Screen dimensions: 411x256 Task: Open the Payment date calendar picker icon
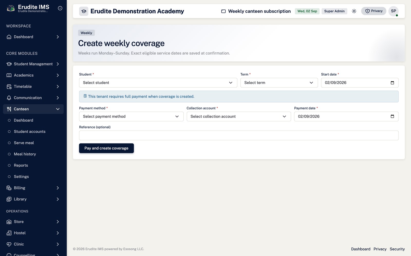pyautogui.click(x=392, y=116)
